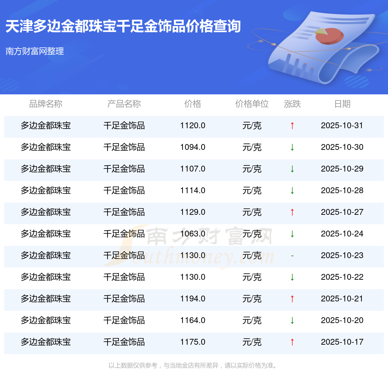Select the 涨跌 column header
Screen dimensions: 388x378
[292, 104]
